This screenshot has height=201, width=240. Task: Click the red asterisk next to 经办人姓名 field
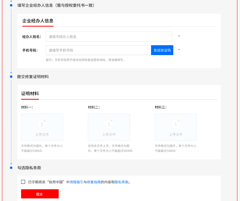179,36
